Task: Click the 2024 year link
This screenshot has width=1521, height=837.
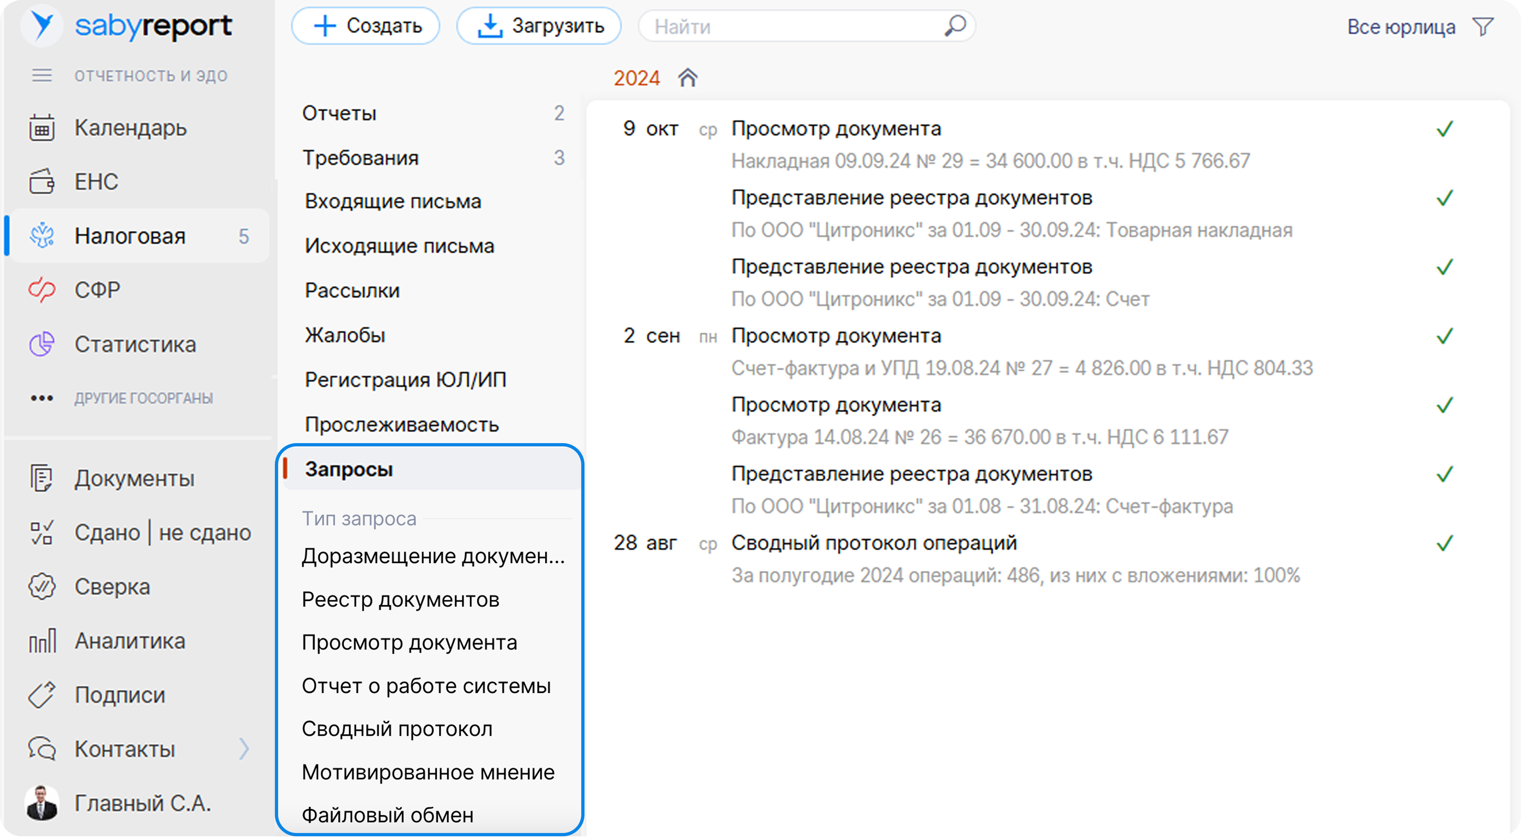Action: [x=636, y=78]
